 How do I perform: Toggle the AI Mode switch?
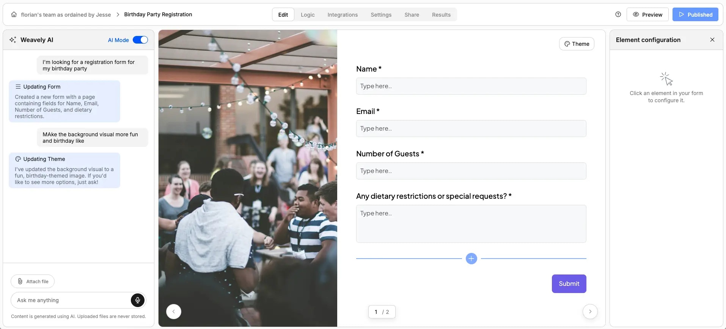[x=140, y=40]
